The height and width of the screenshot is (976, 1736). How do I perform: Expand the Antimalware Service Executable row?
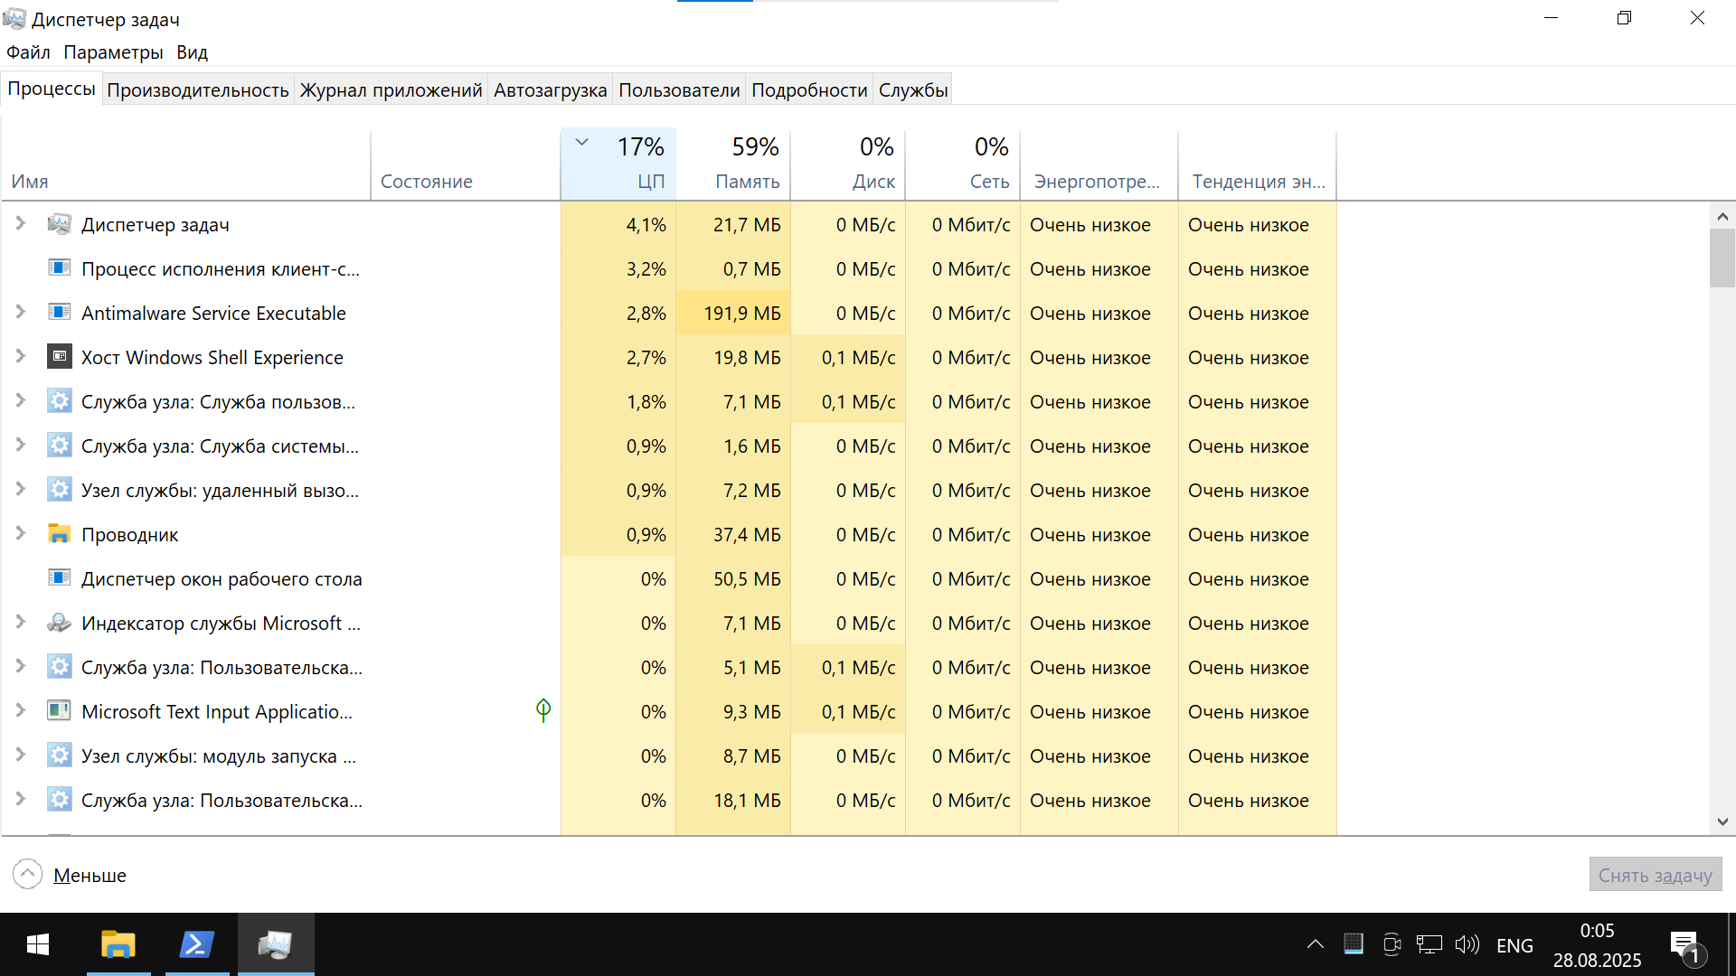coord(20,312)
